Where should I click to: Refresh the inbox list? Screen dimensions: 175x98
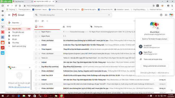tap(43, 21)
